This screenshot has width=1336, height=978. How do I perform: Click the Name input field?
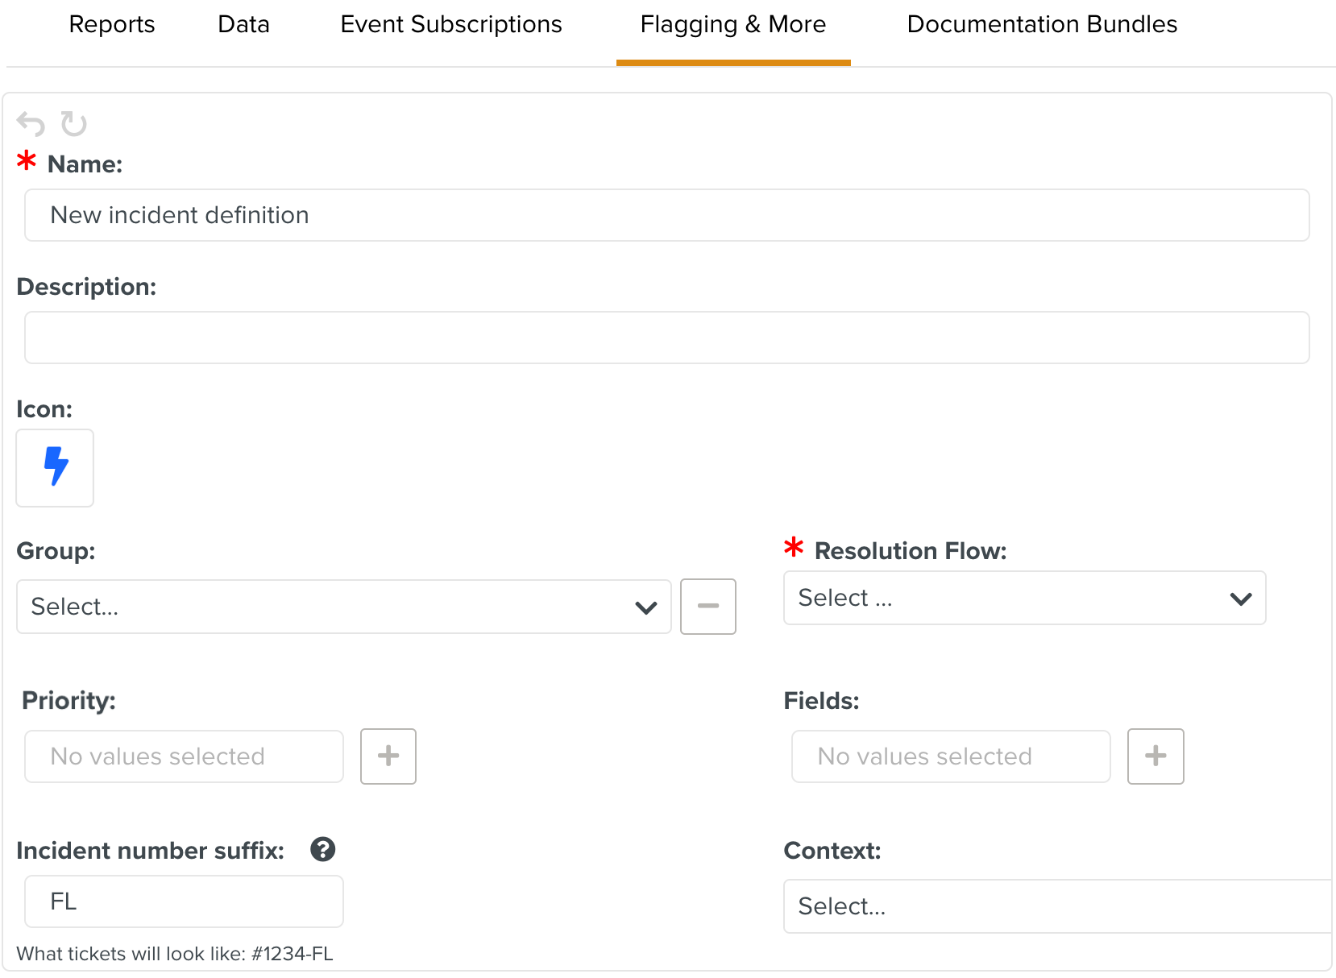pos(666,215)
